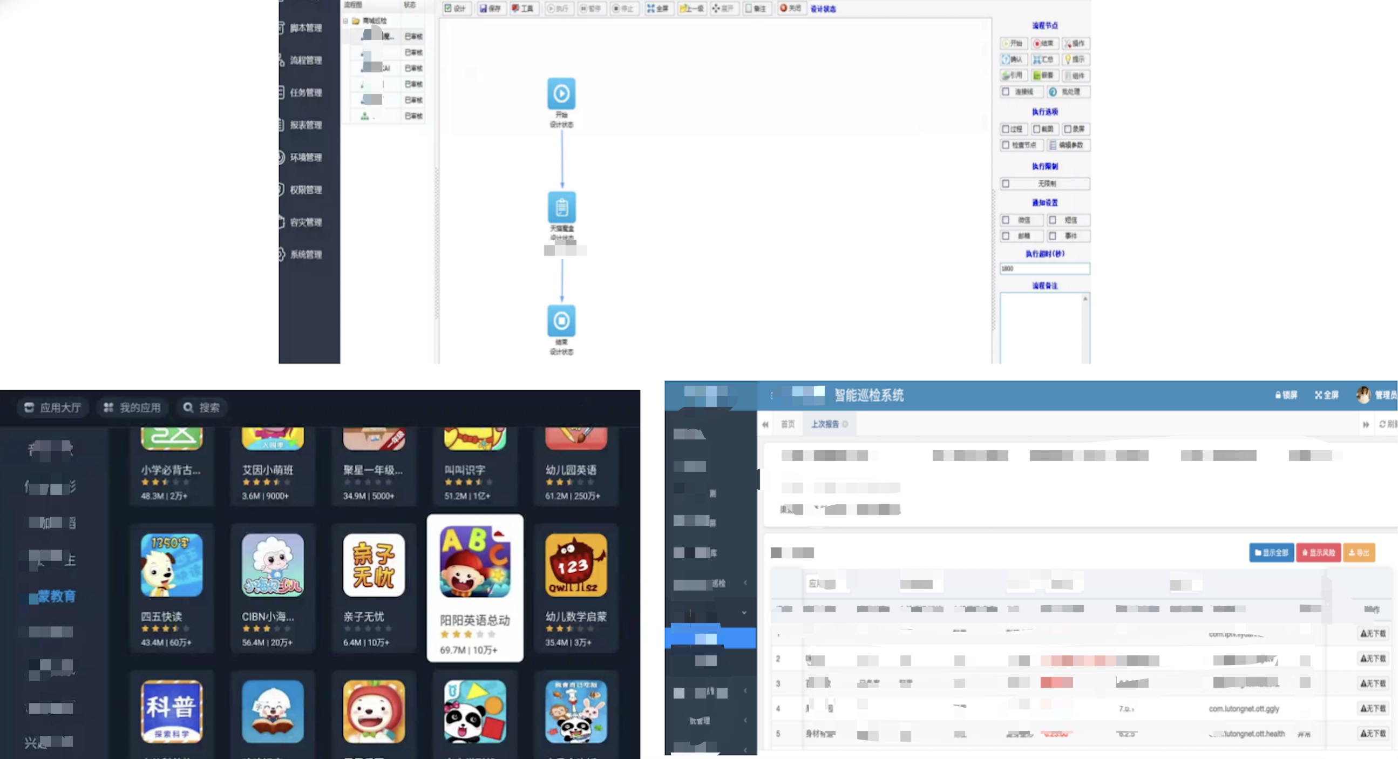Click the 编辑参数 button
The width and height of the screenshot is (1398, 759).
tap(1068, 145)
